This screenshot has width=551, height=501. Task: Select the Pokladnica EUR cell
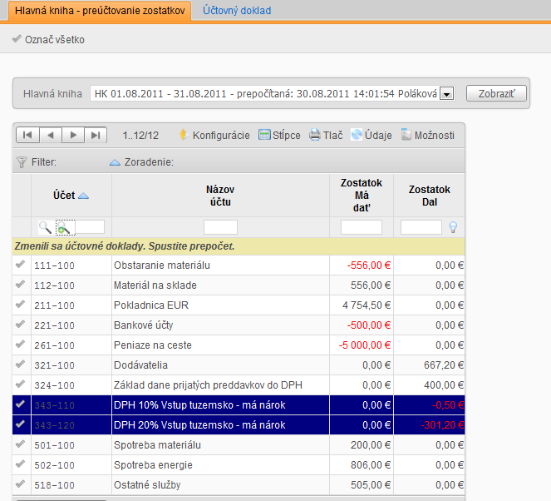click(220, 305)
